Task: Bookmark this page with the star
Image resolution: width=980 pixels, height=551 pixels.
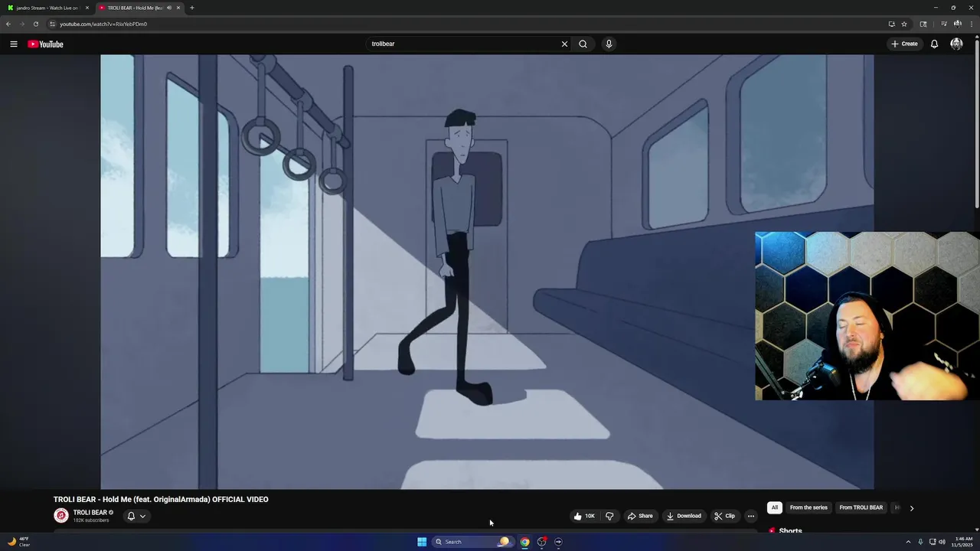Action: (904, 24)
